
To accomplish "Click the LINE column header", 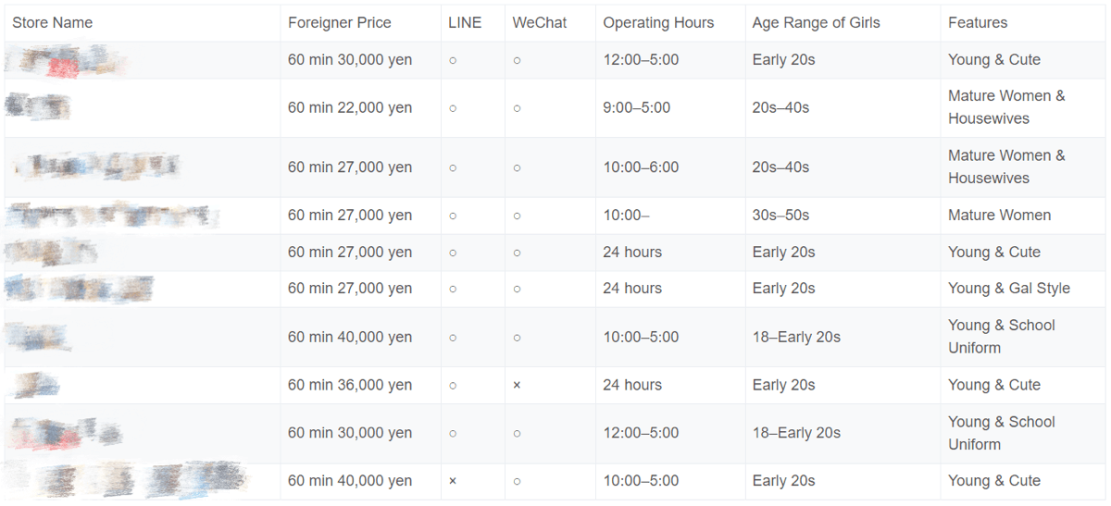I will pyautogui.click(x=465, y=22).
